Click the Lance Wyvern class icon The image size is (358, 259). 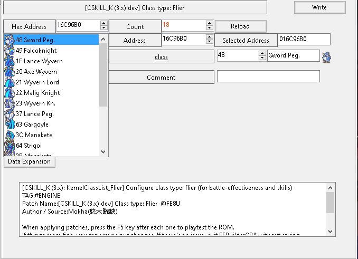click(10, 61)
